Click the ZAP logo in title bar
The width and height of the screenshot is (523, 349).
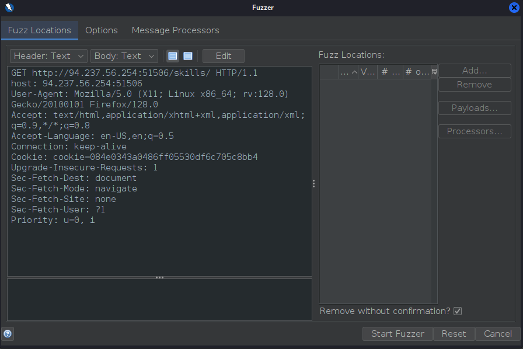tap(9, 8)
